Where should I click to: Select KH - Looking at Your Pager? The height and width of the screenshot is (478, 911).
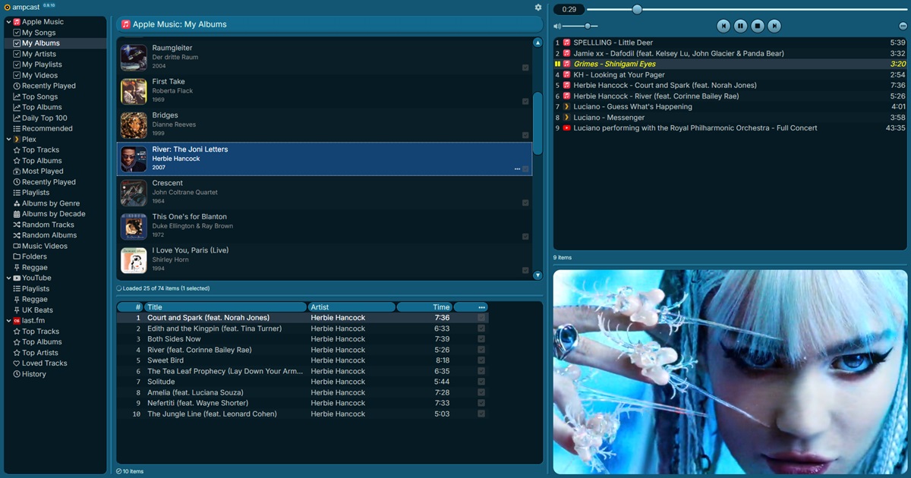pos(730,75)
